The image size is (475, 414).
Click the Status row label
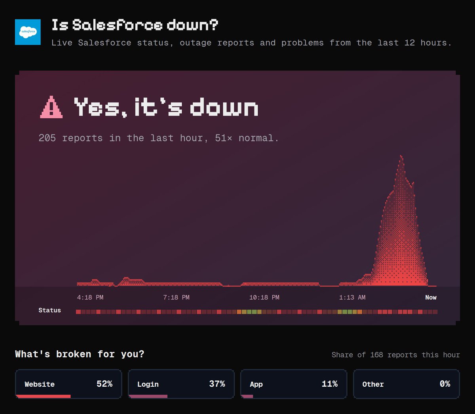click(x=49, y=310)
